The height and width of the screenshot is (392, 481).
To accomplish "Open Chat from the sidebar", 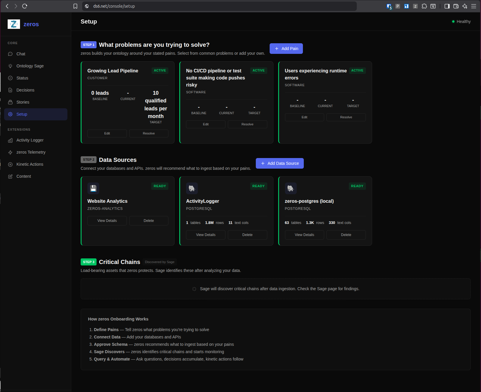I will point(21,54).
